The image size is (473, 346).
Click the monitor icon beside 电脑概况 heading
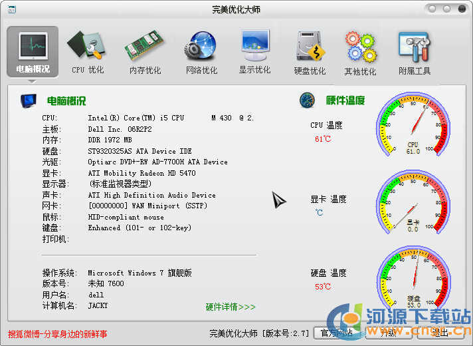[x=29, y=100]
